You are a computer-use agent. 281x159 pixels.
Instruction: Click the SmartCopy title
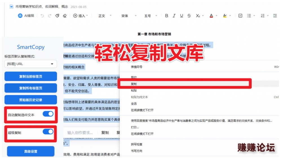pyautogui.click(x=31, y=47)
